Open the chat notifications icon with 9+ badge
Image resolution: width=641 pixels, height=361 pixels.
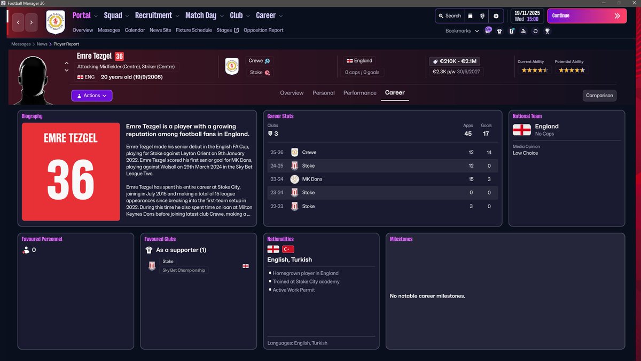tap(488, 30)
